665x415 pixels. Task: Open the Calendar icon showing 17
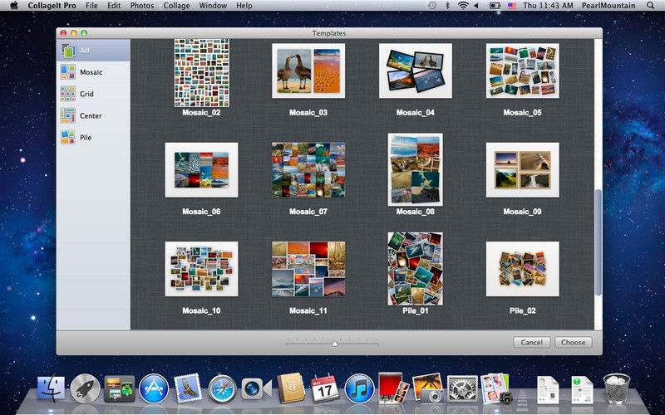325,388
